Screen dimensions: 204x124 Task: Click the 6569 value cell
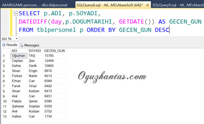[x=55, y=81]
